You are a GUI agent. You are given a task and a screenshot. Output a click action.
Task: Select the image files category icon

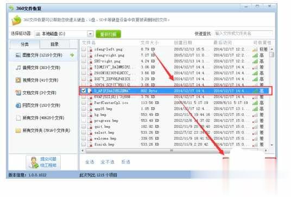tap(18, 55)
